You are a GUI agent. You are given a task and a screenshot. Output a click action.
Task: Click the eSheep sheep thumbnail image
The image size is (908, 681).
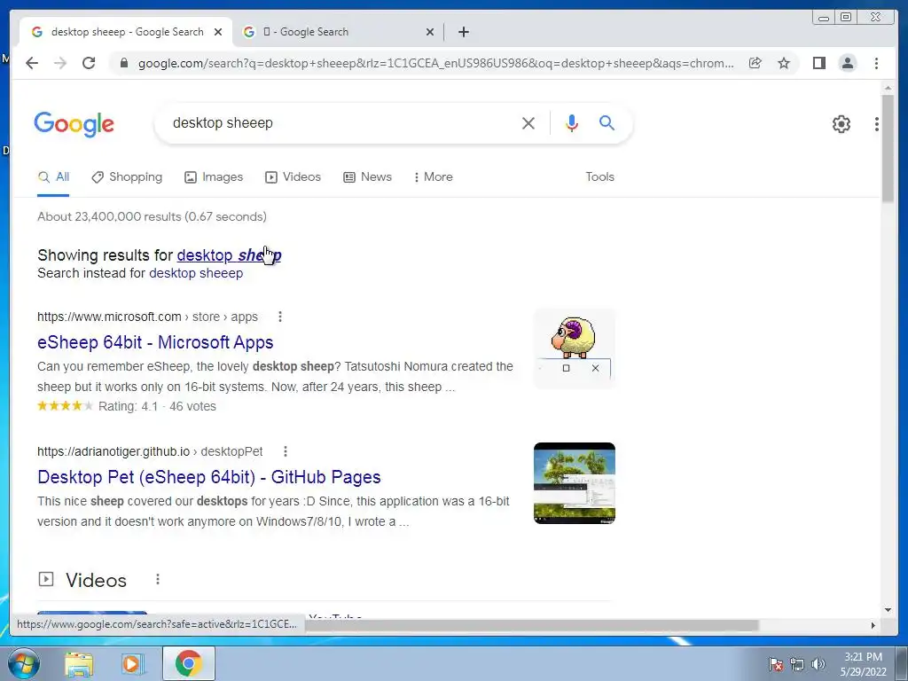pyautogui.click(x=575, y=348)
